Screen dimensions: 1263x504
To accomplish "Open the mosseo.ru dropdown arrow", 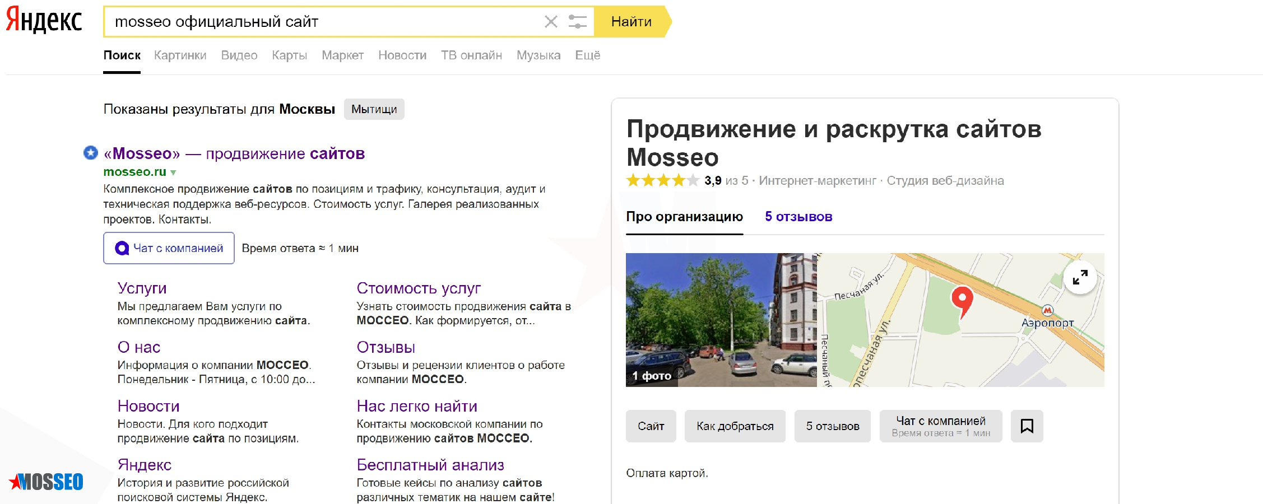I will pos(174,172).
